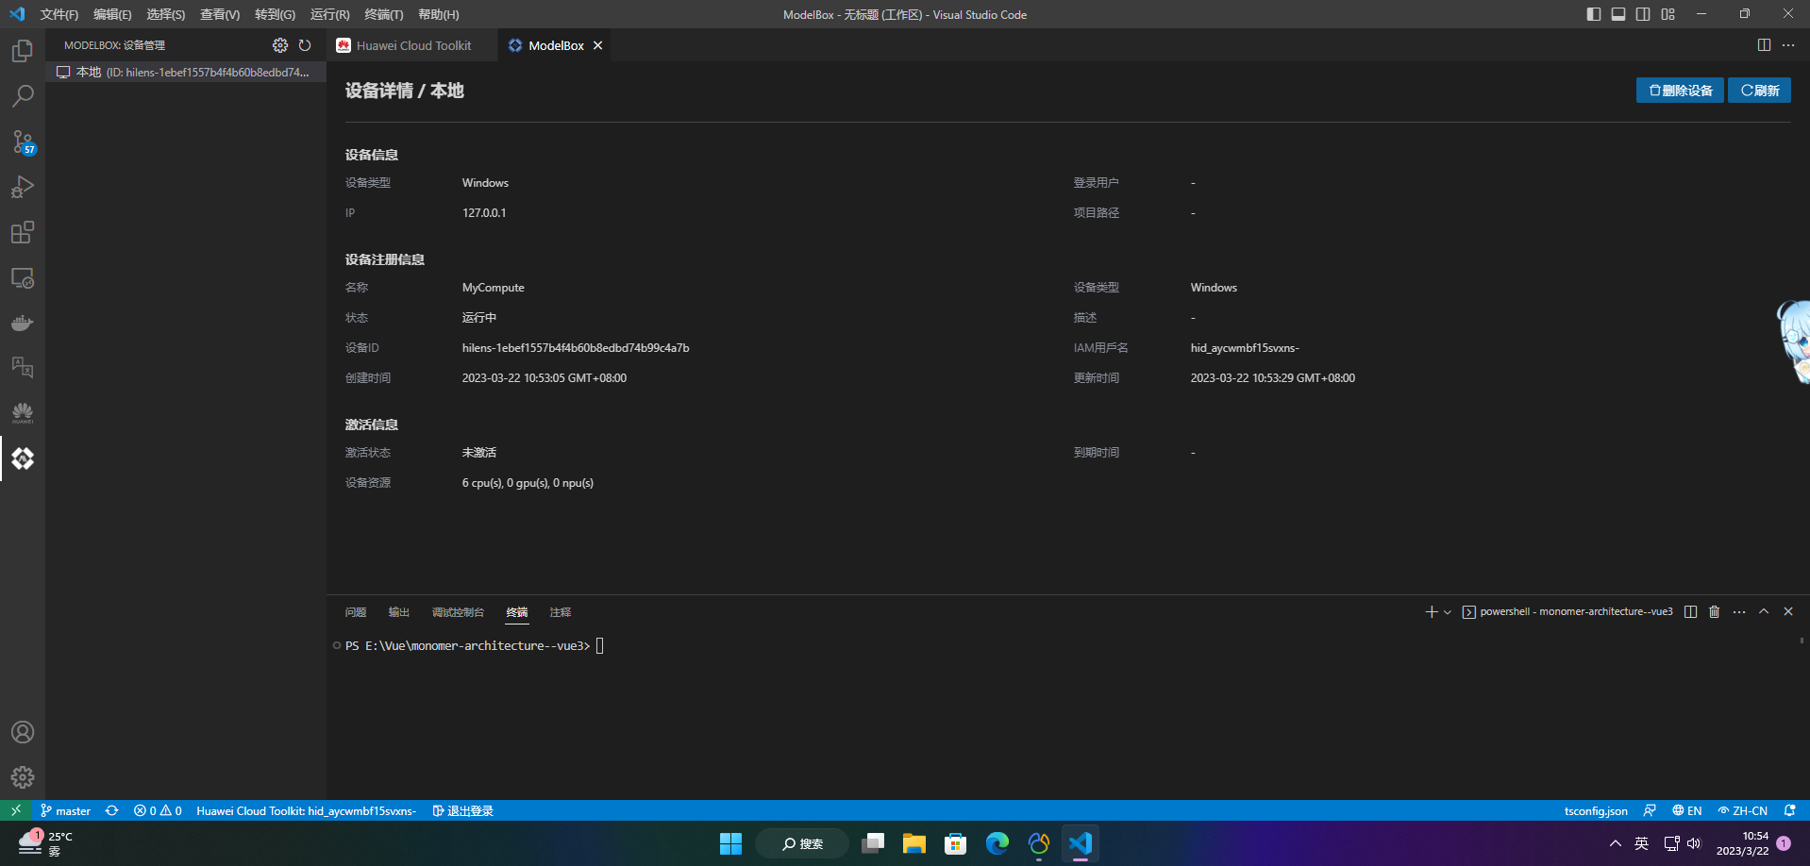Screen dimensions: 1810x866
Task: Click the ModelBox device settings gear
Action: [280, 45]
